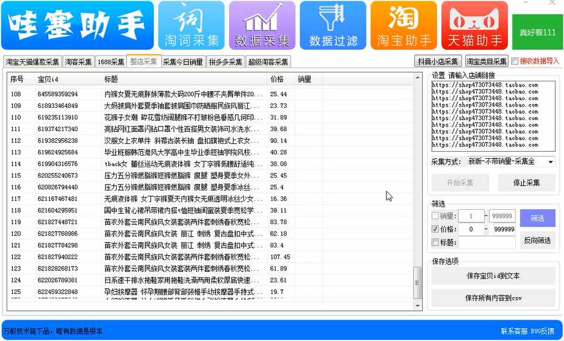Click the table vertical scrollbar thumb

[418, 283]
